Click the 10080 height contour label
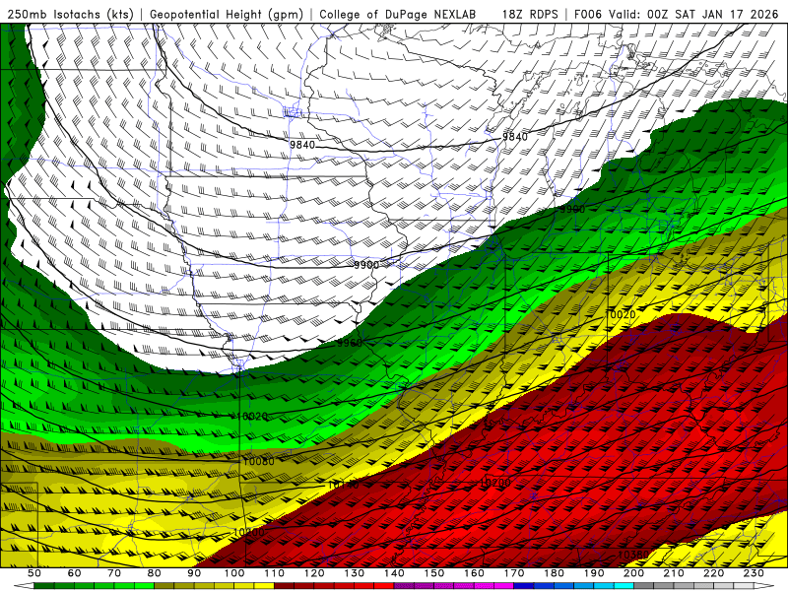788x591 pixels. [x=258, y=461]
